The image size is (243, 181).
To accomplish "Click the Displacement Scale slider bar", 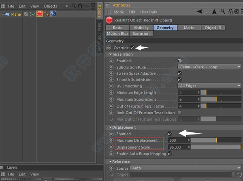I will coord(215,147).
